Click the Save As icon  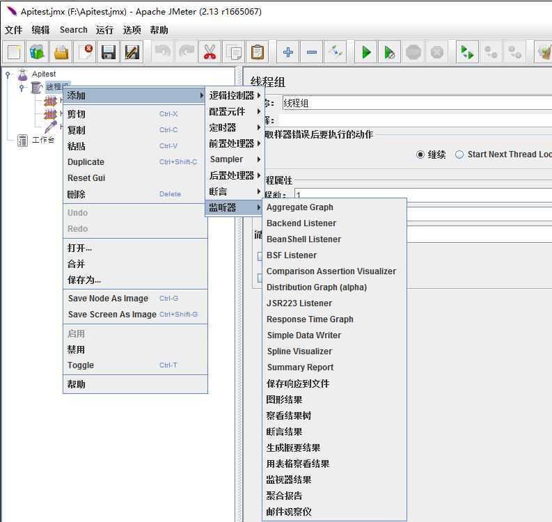tap(132, 52)
